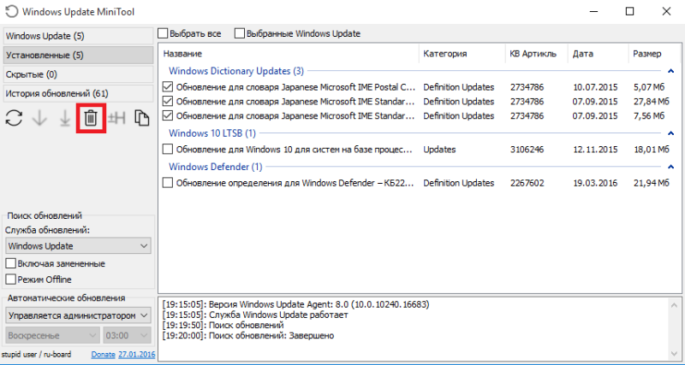
Task: Open the 'Скрытые (0)' tab
Action: click(78, 74)
